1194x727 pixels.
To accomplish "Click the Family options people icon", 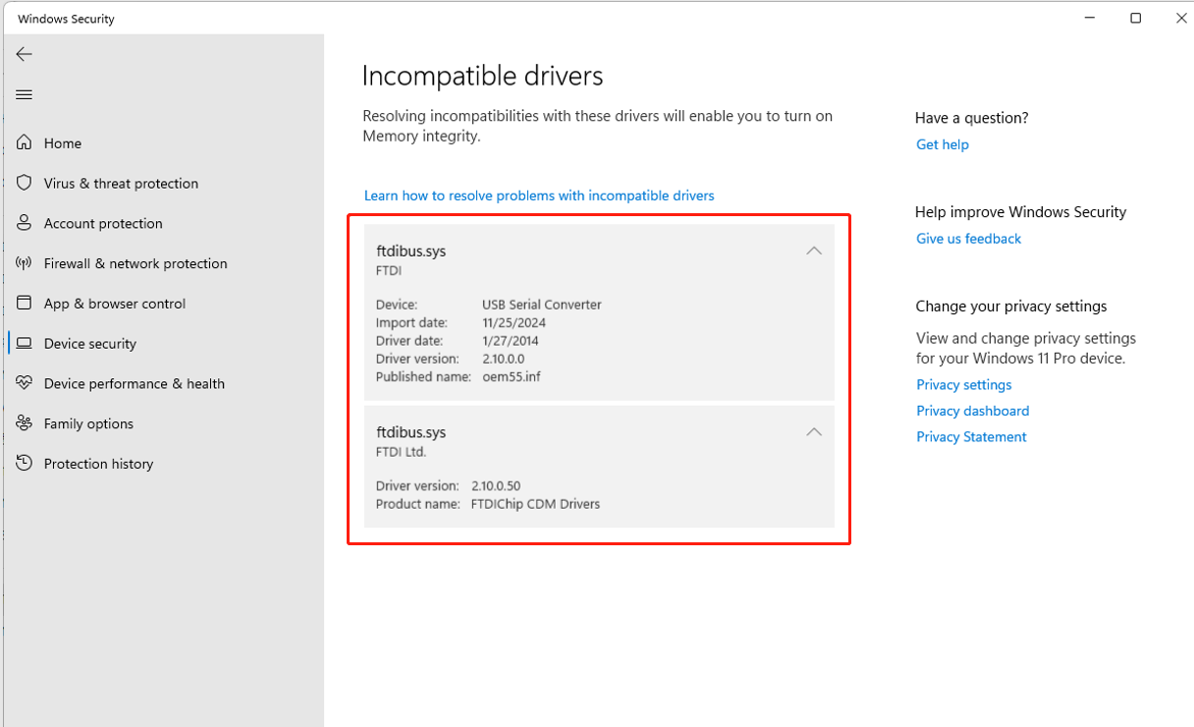I will coord(25,423).
